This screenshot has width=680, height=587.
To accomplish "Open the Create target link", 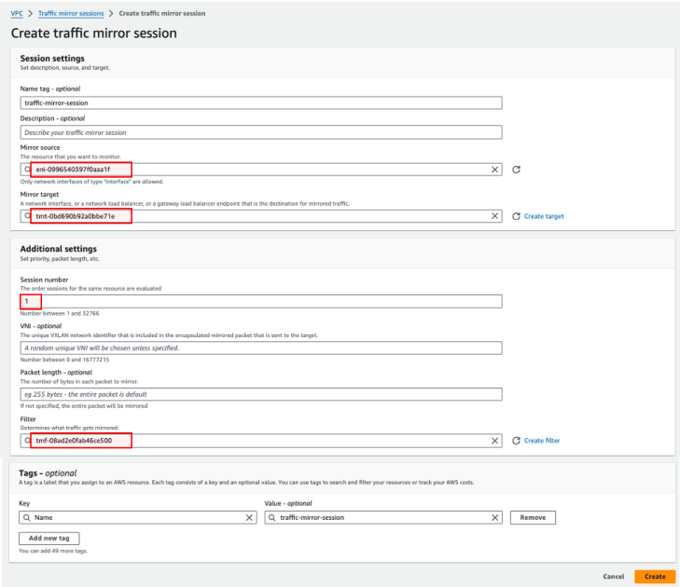I will [x=544, y=216].
